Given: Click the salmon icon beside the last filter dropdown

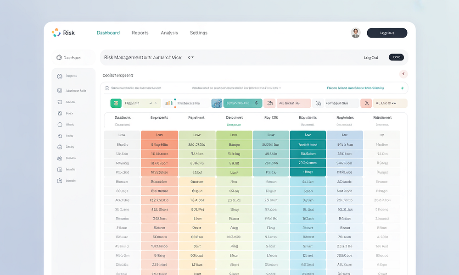Looking at the screenshot, I should [x=366, y=104].
